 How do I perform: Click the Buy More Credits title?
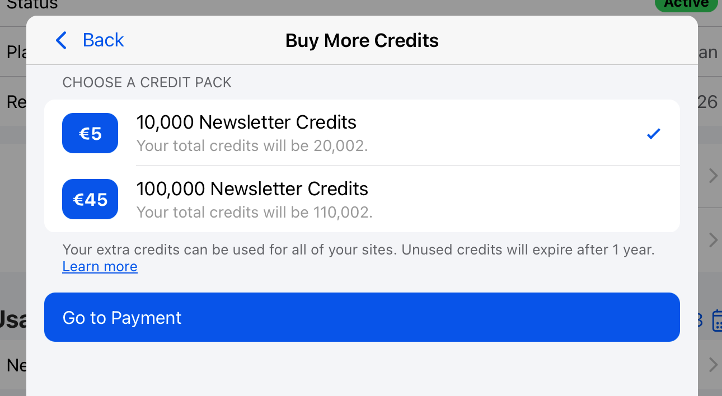click(x=362, y=41)
